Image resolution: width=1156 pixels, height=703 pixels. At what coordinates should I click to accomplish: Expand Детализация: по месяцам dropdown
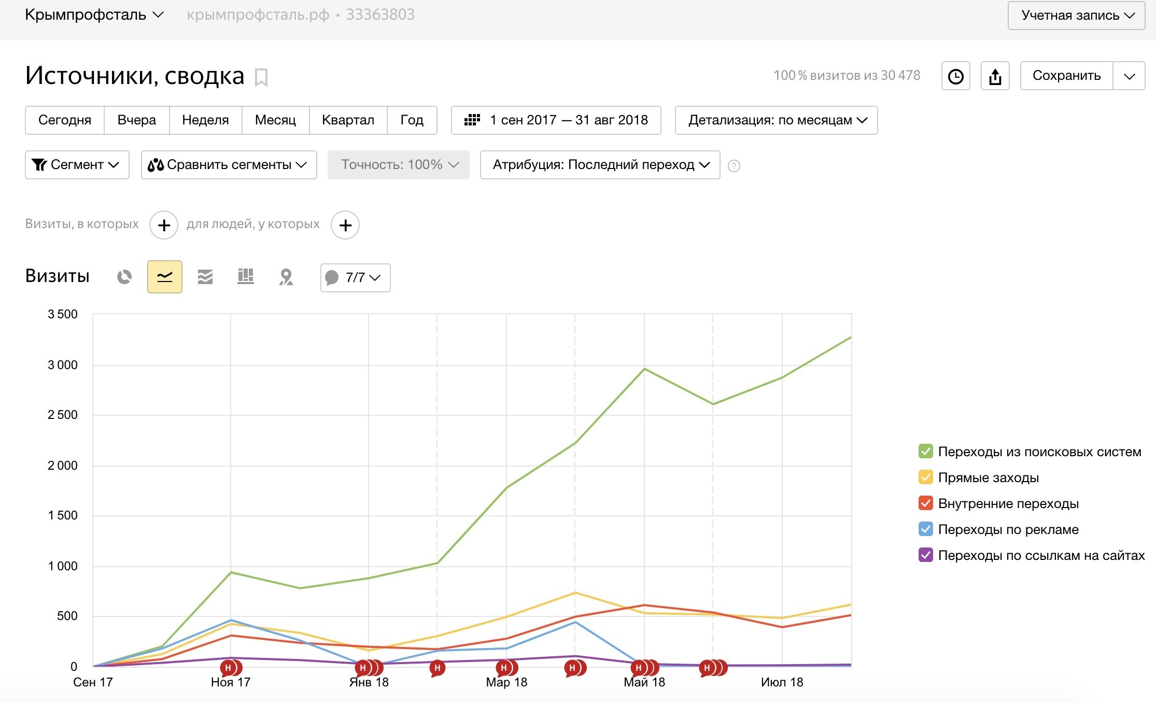[777, 120]
